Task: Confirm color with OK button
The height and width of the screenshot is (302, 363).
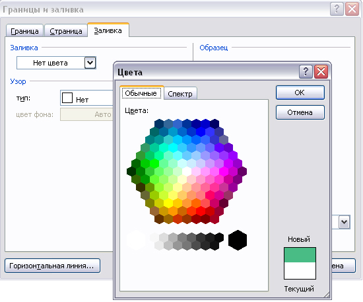Action: coord(300,93)
